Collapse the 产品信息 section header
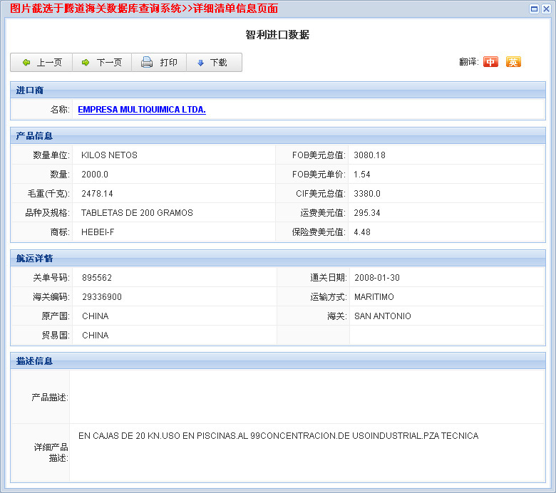 tap(34, 136)
